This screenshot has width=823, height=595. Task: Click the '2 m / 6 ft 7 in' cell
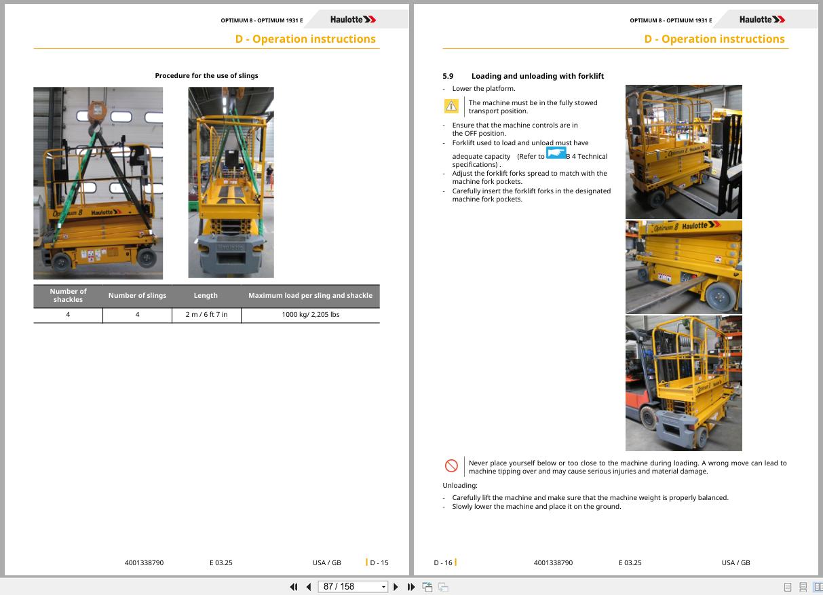(x=206, y=315)
